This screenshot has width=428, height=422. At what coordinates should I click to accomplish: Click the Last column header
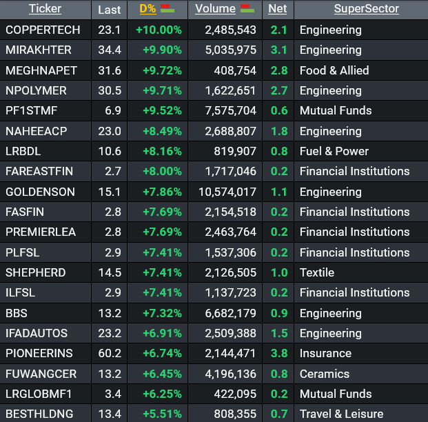[109, 10]
